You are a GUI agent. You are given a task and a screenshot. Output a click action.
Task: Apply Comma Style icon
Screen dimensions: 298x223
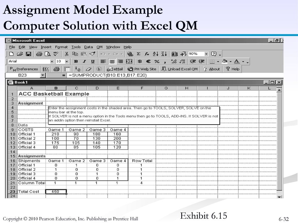165,62
